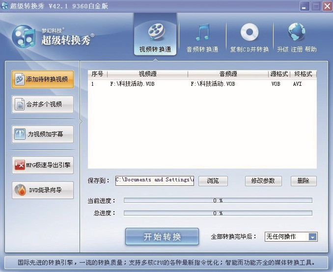
Task: Click the 无任何操作 combo box text
Action: tap(281, 237)
